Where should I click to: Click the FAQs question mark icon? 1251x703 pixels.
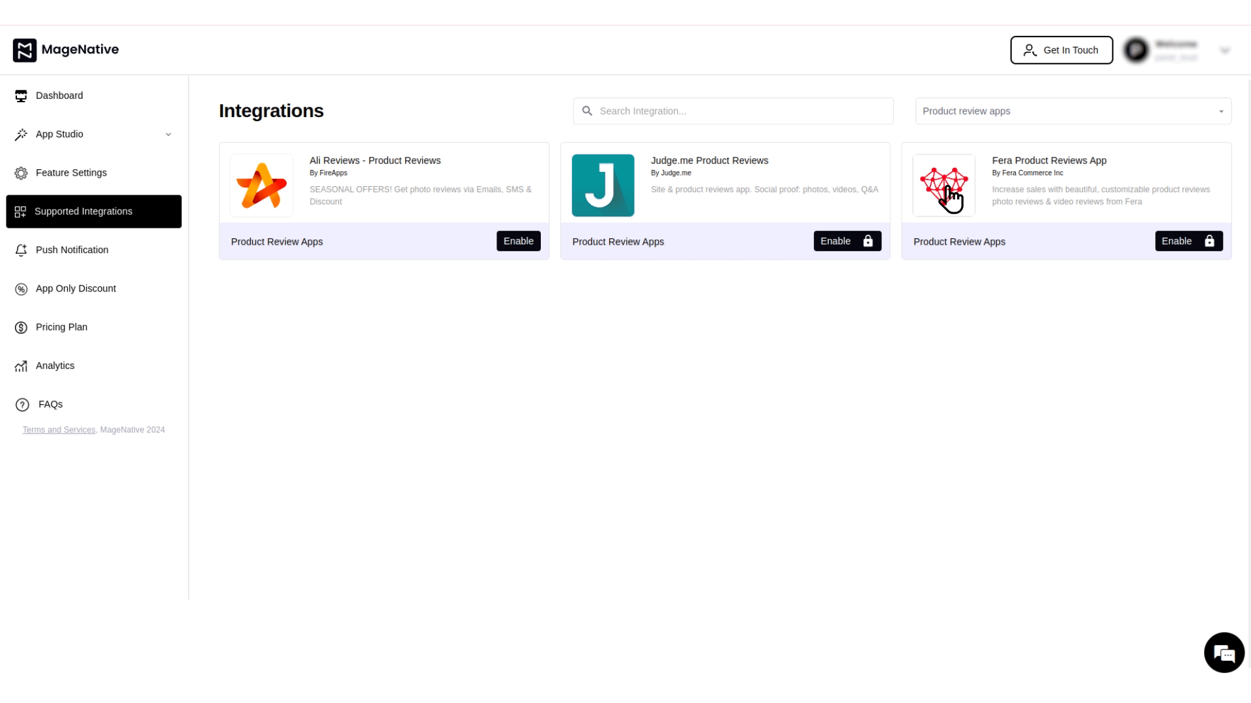click(22, 405)
